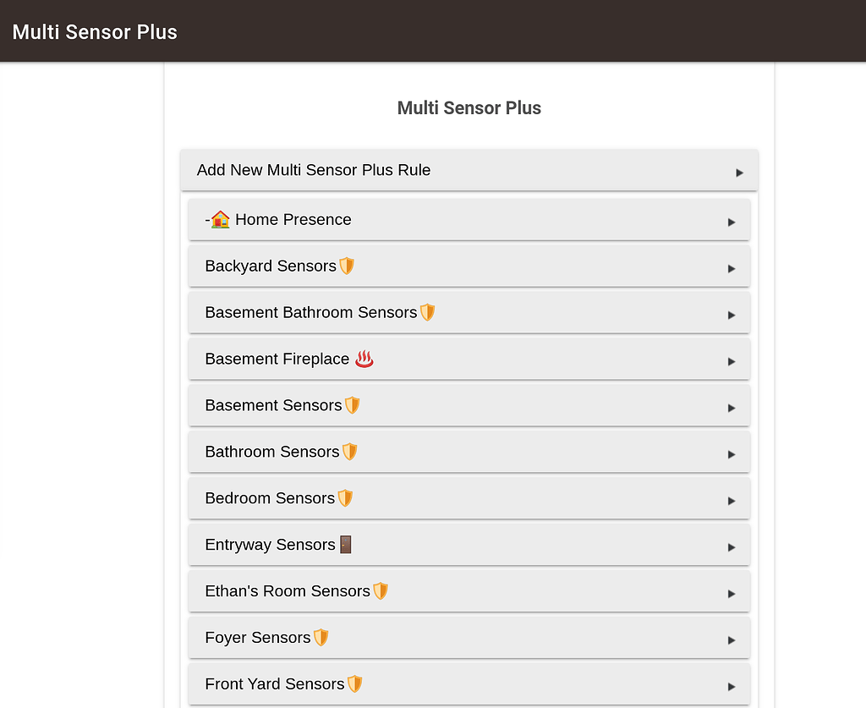Expand the Add New Multi Sensor Plus Rule section
The height and width of the screenshot is (708, 866).
[469, 170]
